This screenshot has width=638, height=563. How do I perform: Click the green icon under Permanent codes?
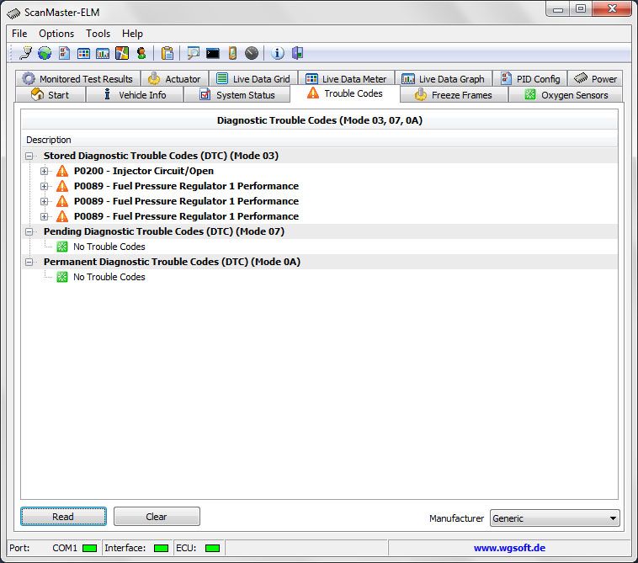click(x=61, y=277)
